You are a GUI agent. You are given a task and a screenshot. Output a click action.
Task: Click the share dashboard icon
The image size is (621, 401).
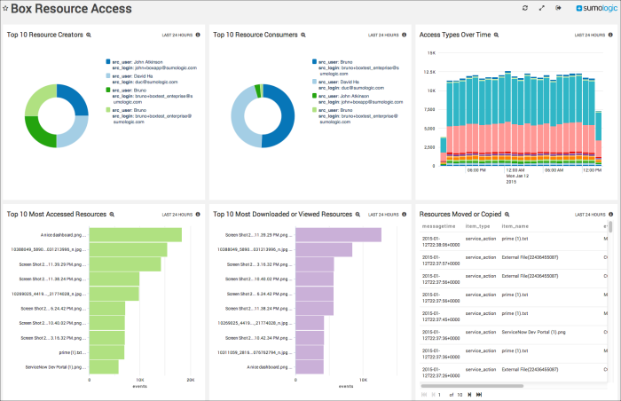tap(558, 8)
